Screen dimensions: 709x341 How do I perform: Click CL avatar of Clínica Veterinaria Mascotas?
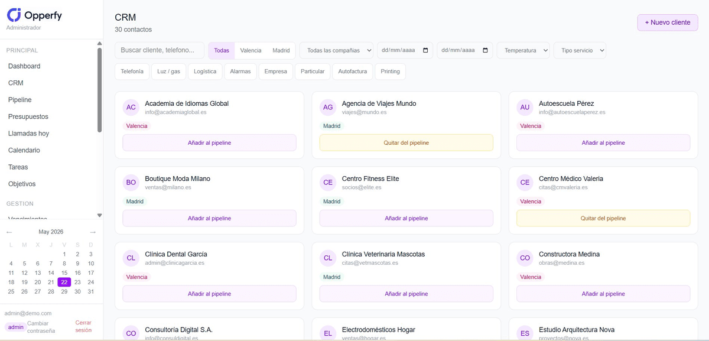pyautogui.click(x=328, y=258)
